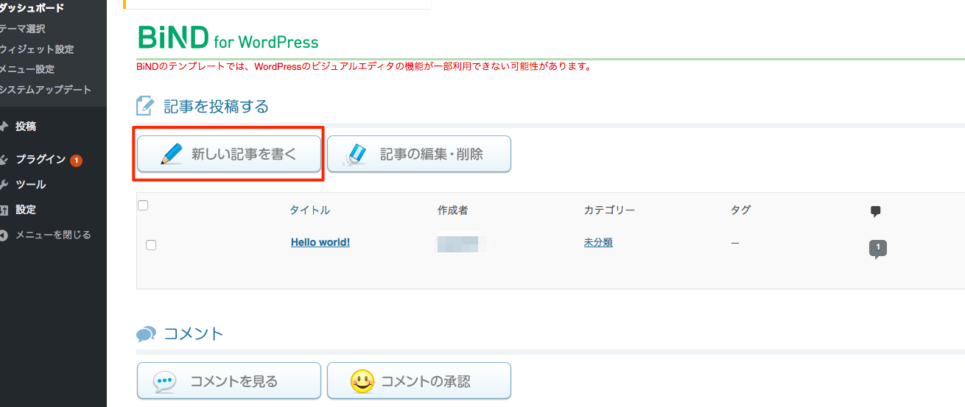Click the 記事を投稿する section edit icon
The image size is (965, 407).
pos(145,106)
